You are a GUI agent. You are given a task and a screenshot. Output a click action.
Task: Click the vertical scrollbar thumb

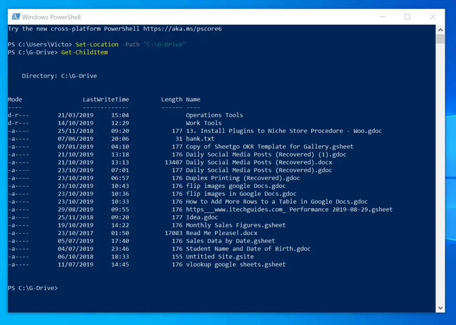[x=440, y=39]
